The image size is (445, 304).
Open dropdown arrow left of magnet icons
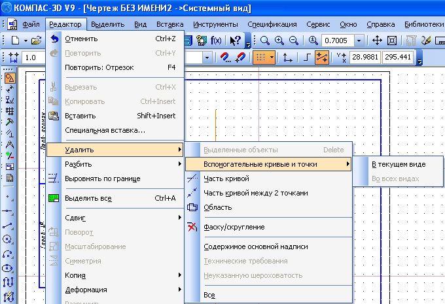(x=207, y=58)
